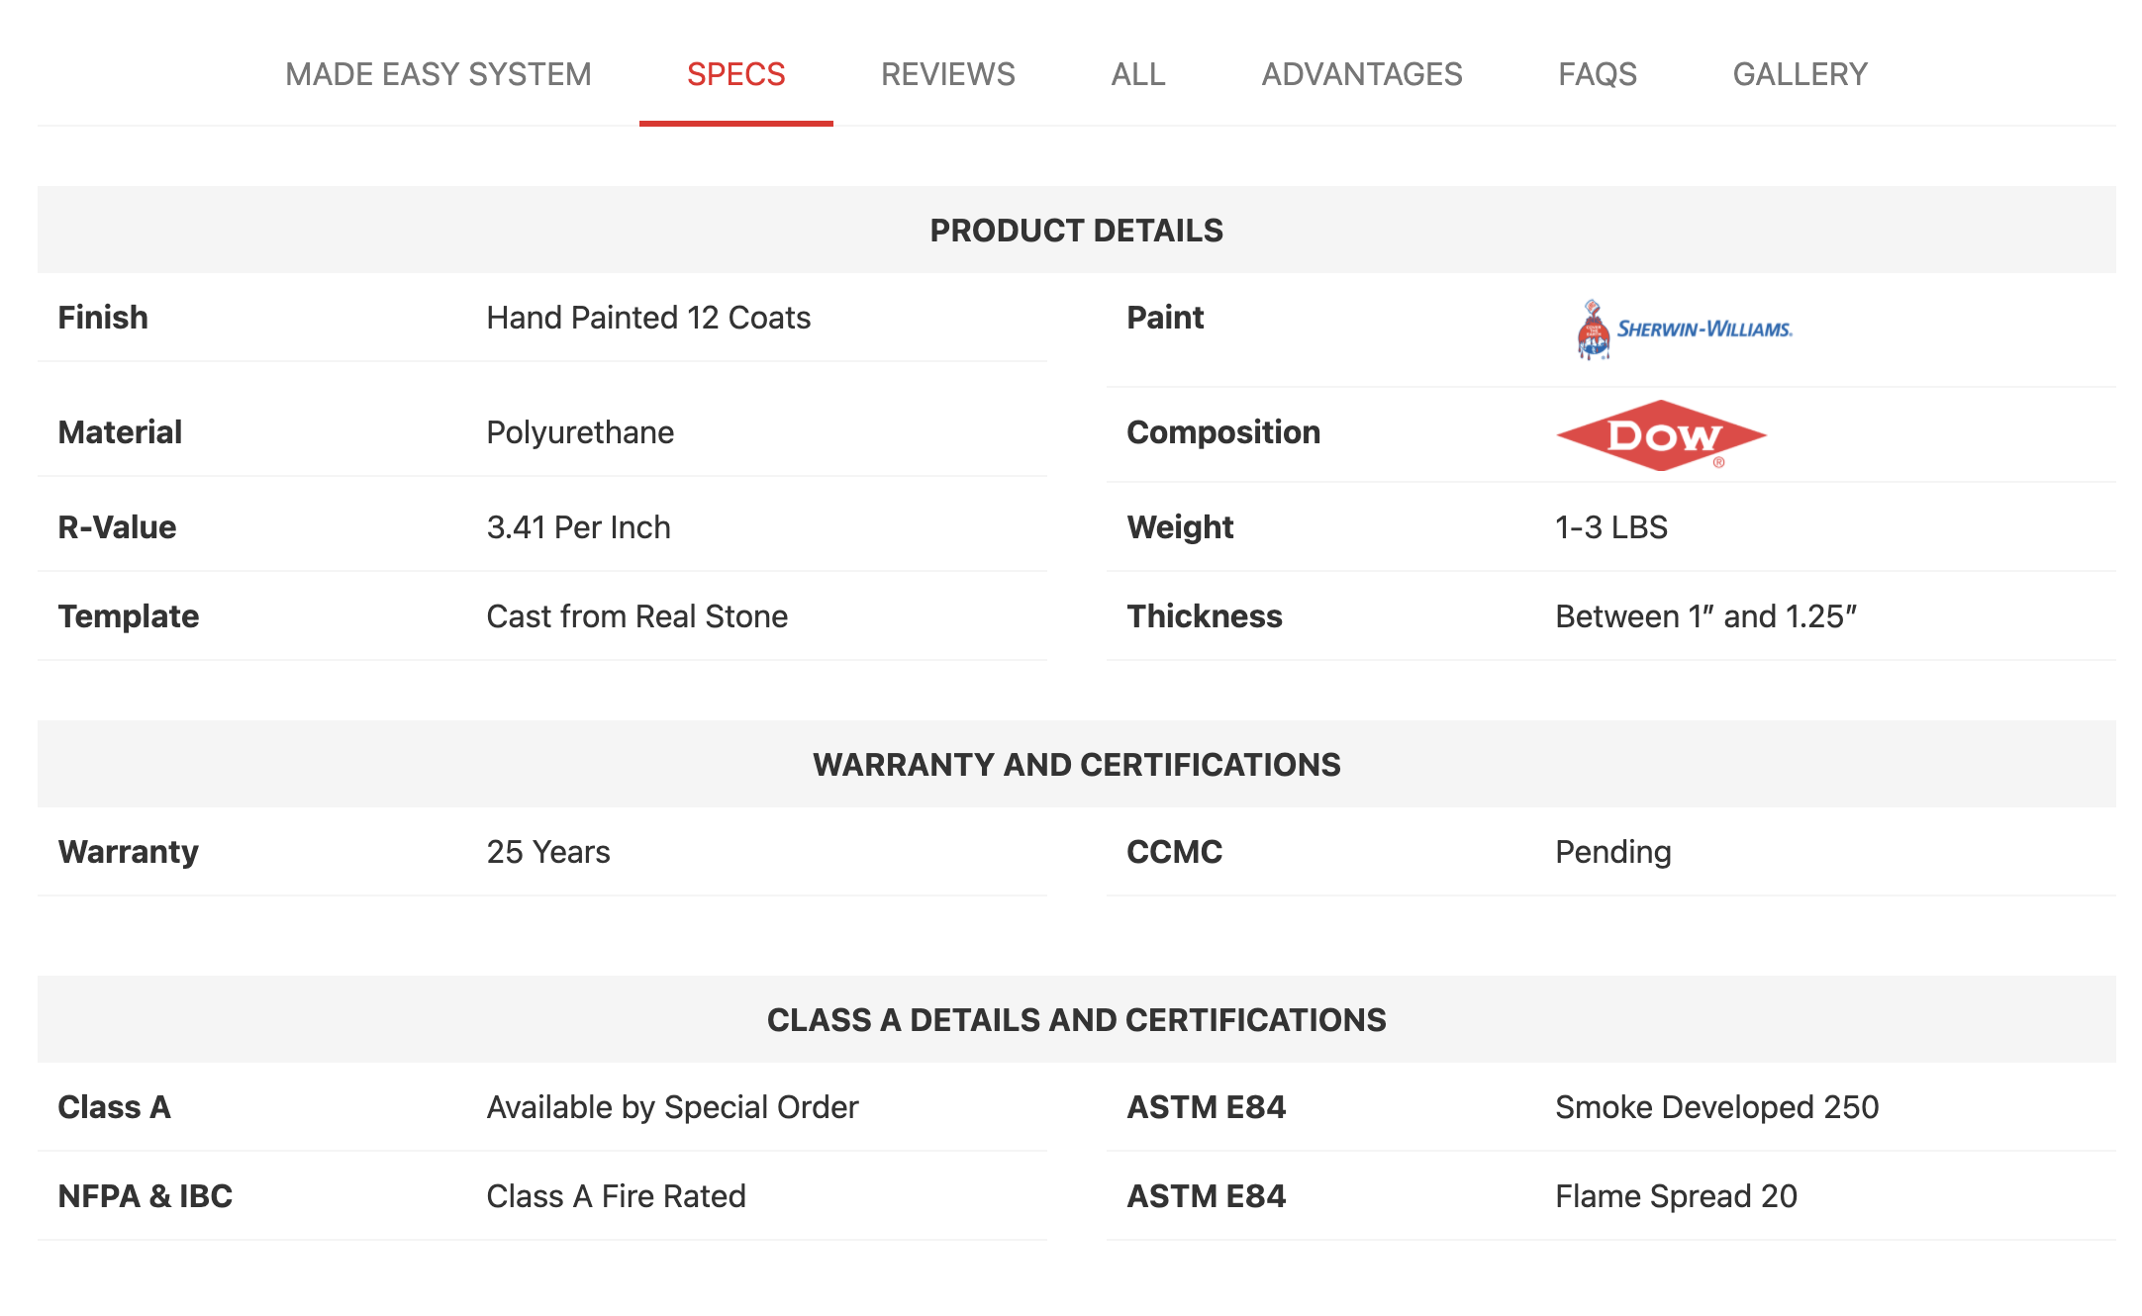Click the Class A Details and Certifications header
The image size is (2142, 1316).
point(1076,1020)
